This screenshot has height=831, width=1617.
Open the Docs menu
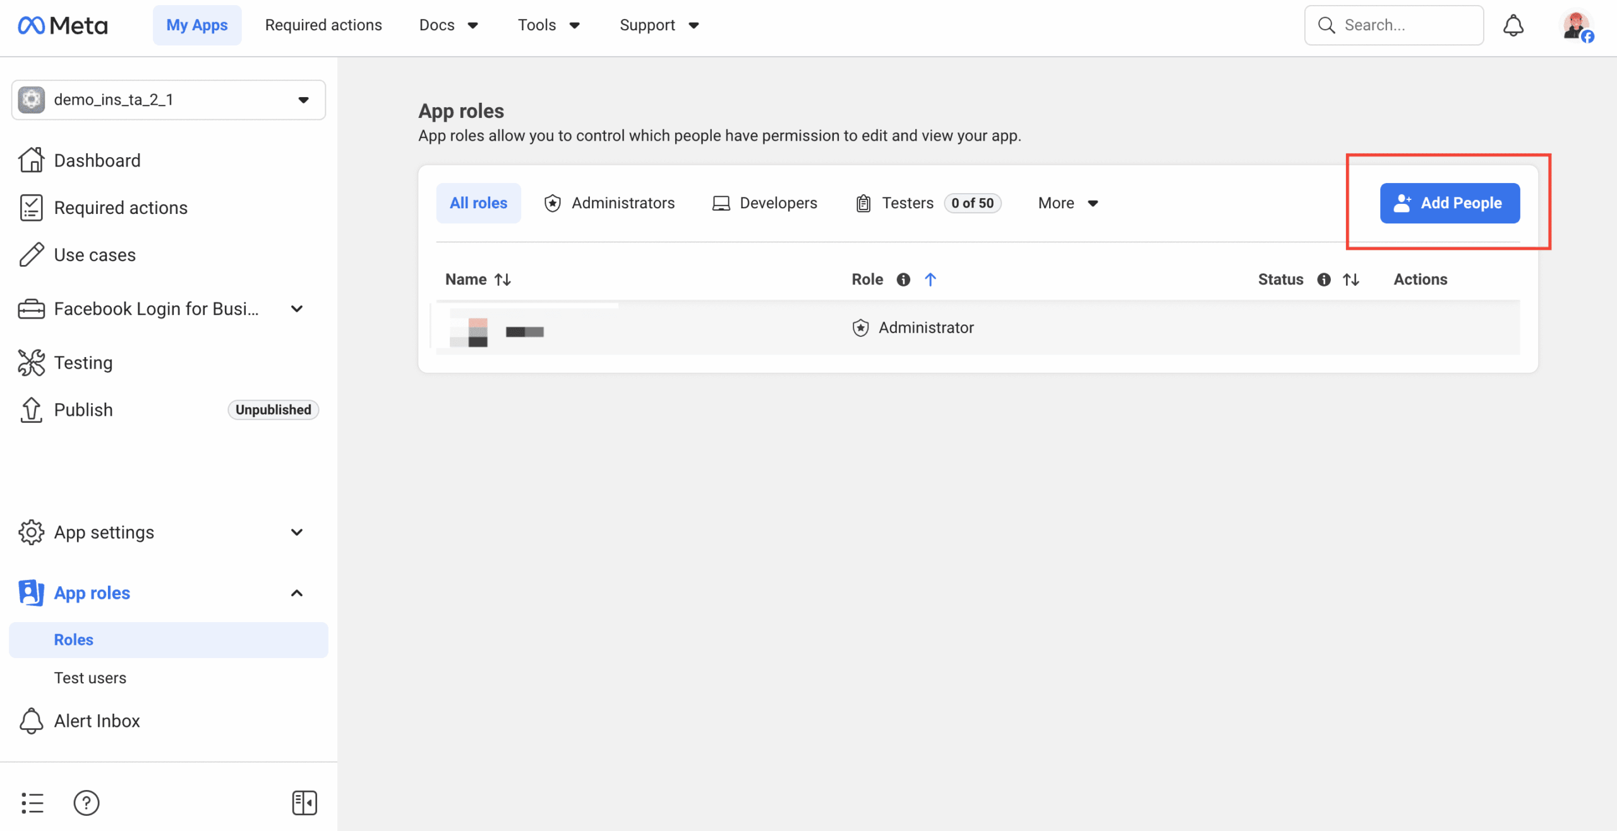point(448,25)
